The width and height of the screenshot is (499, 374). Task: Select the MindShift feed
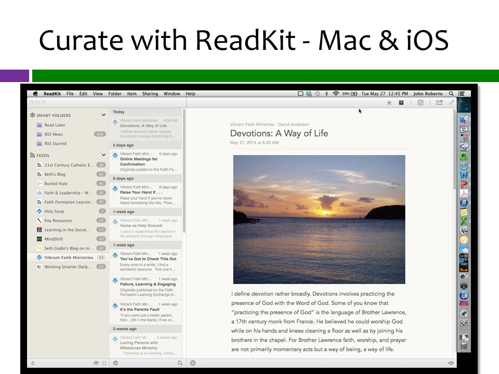(68, 239)
